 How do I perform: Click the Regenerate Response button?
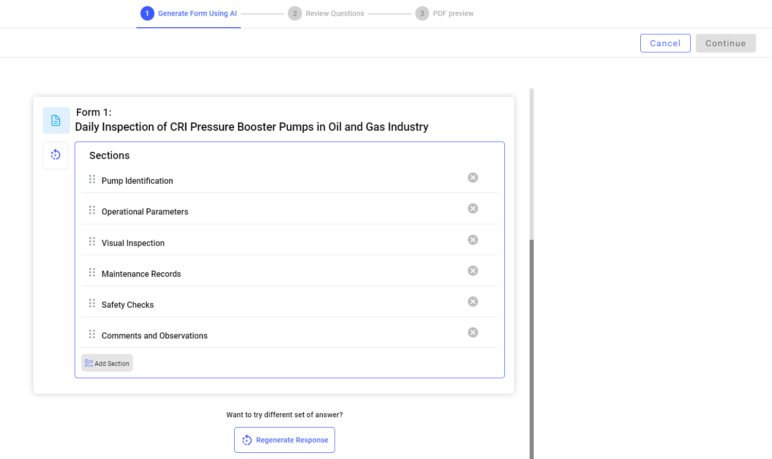click(285, 440)
